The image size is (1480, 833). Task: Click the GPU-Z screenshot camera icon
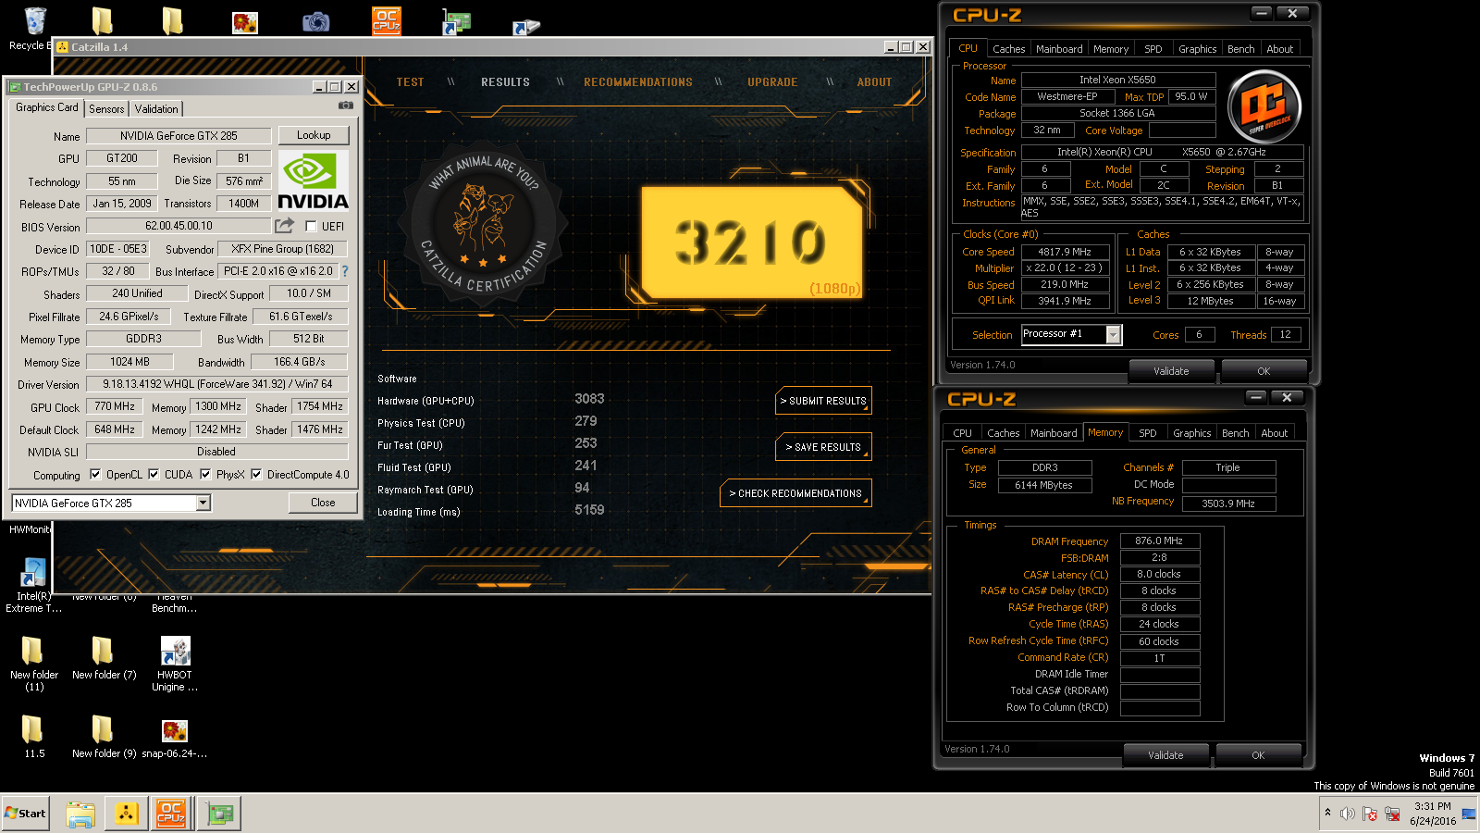coord(346,106)
